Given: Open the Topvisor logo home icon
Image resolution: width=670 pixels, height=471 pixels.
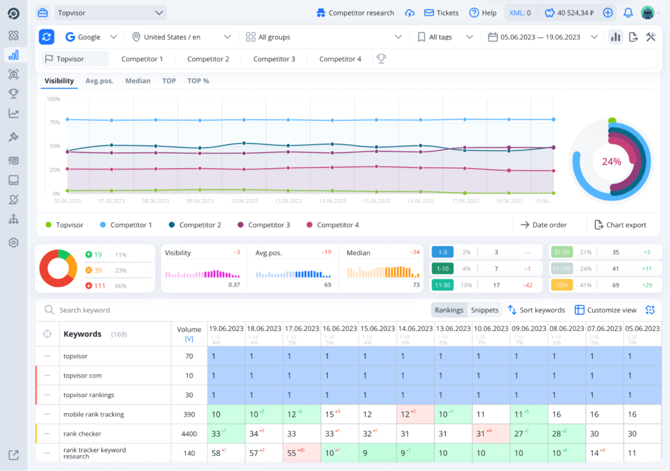Looking at the screenshot, I should point(13,13).
